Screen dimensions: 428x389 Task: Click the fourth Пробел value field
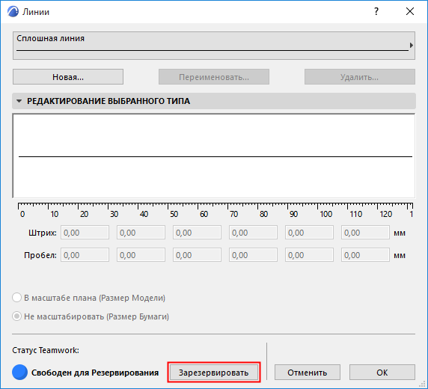tap(253, 255)
